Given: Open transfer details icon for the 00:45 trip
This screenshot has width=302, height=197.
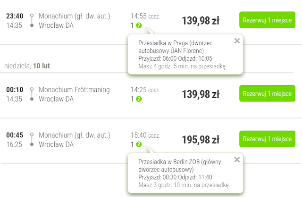Looking at the screenshot, I should (139, 145).
